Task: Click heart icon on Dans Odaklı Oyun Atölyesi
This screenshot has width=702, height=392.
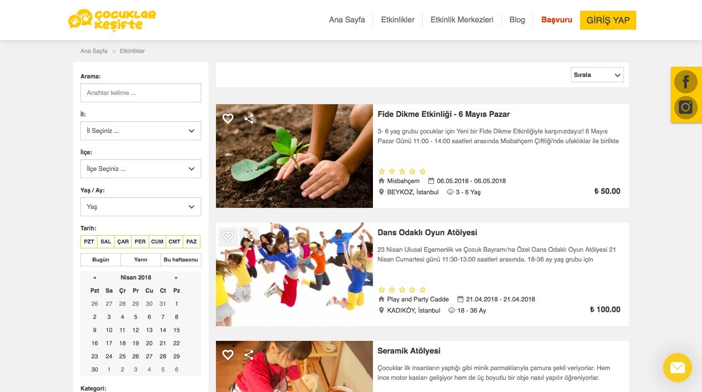Action: click(228, 237)
